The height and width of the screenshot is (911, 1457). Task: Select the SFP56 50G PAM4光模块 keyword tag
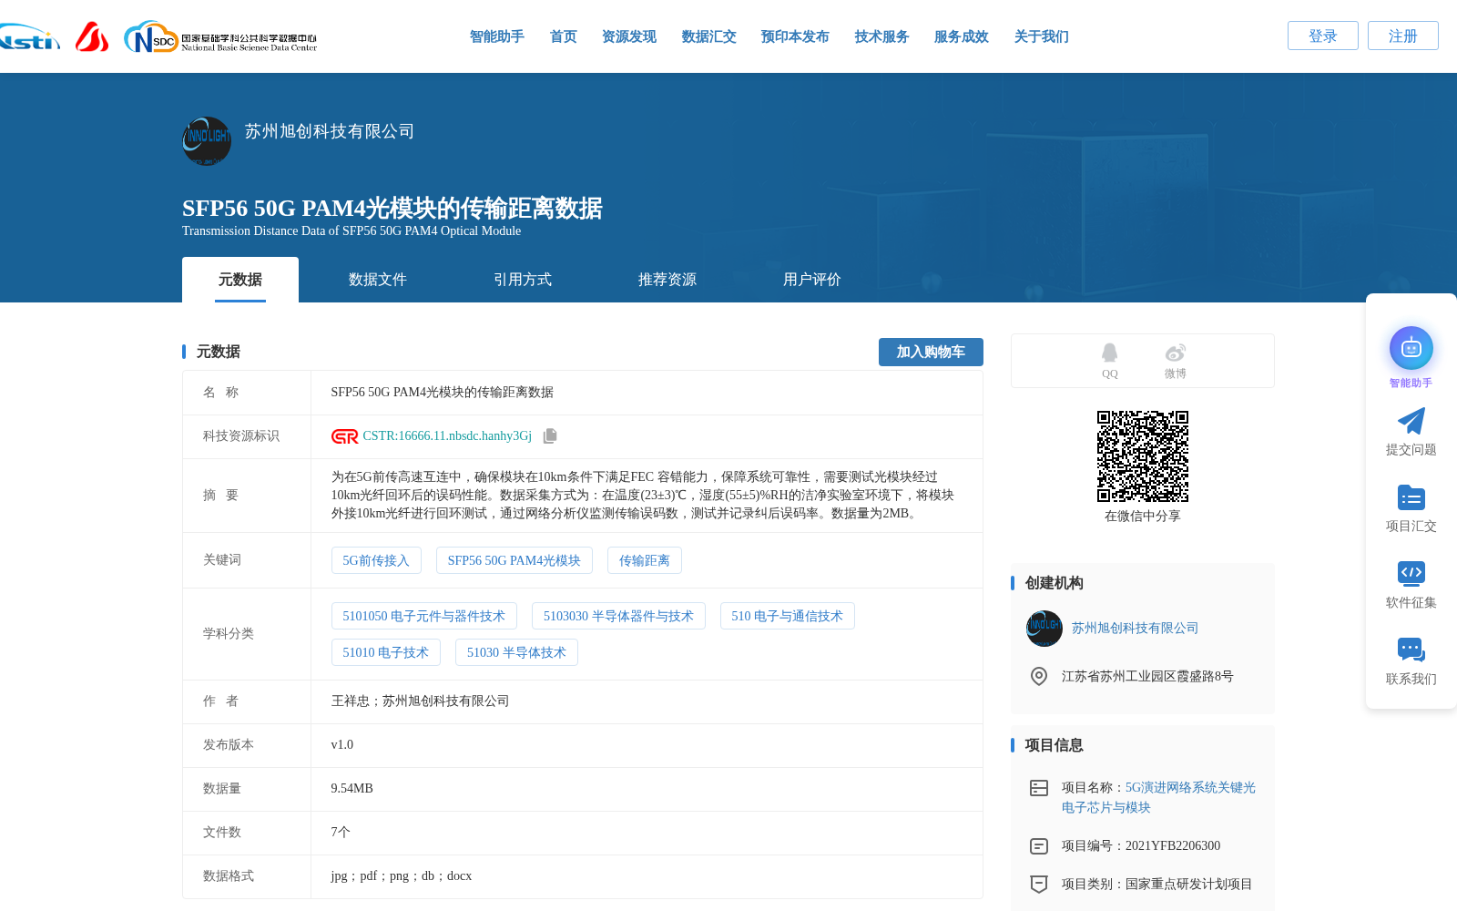[514, 560]
